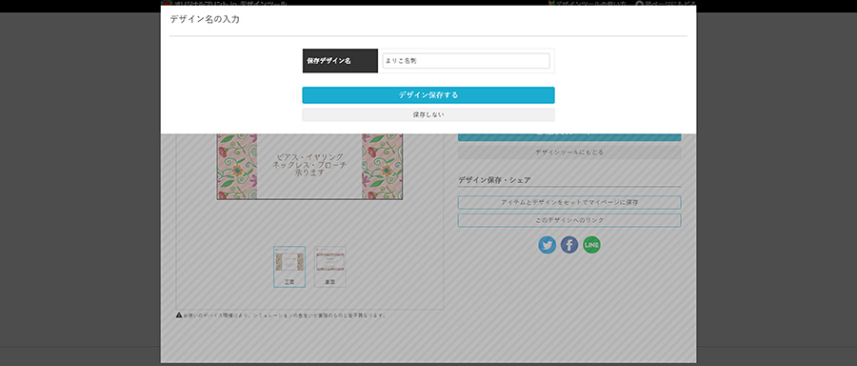The height and width of the screenshot is (366, 857).
Task: Select the front side (正面) thumbnail
Action: click(x=289, y=267)
